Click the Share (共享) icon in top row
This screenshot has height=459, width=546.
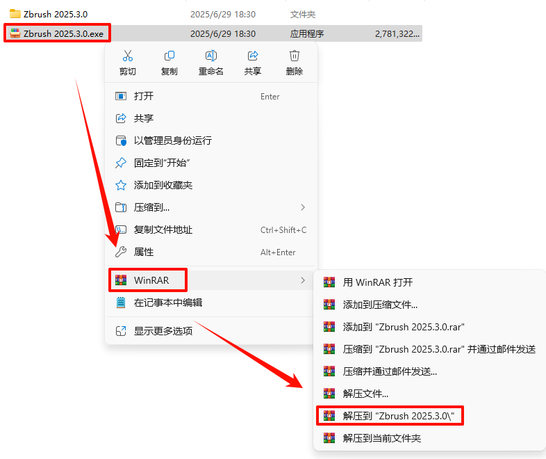click(x=253, y=56)
